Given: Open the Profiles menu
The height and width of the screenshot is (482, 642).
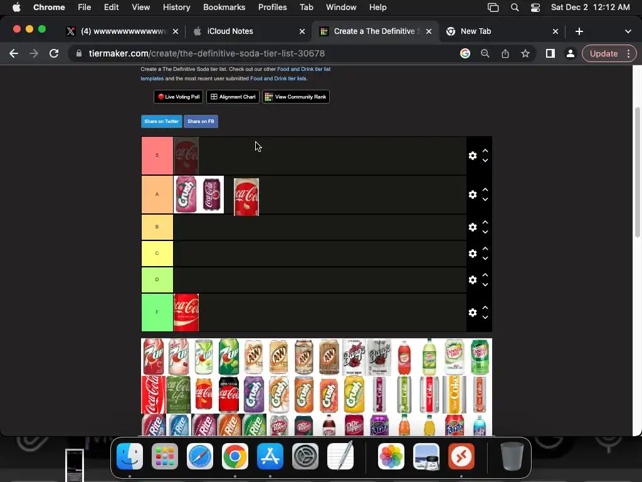Looking at the screenshot, I should coord(272,8).
